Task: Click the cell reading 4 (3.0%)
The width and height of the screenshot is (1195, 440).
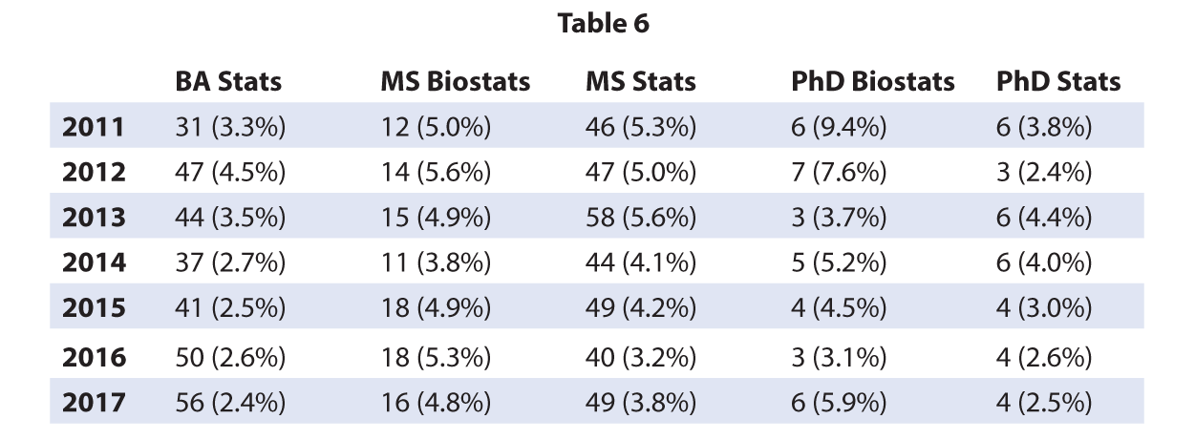Action: (1044, 309)
